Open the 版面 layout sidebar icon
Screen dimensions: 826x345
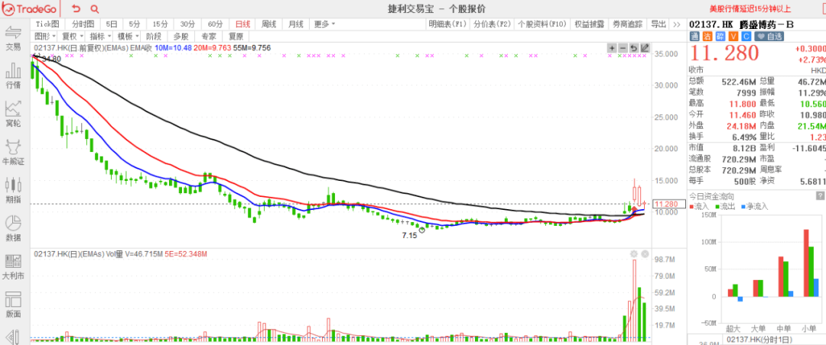point(13,305)
